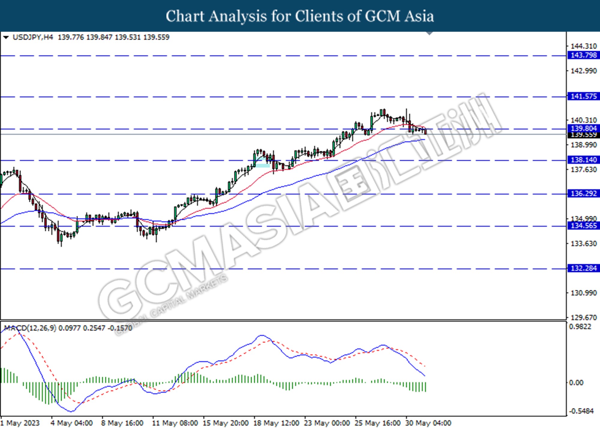The height and width of the screenshot is (428, 600).
Task: Click the MACD scale value -0.5484
Action: point(581,411)
